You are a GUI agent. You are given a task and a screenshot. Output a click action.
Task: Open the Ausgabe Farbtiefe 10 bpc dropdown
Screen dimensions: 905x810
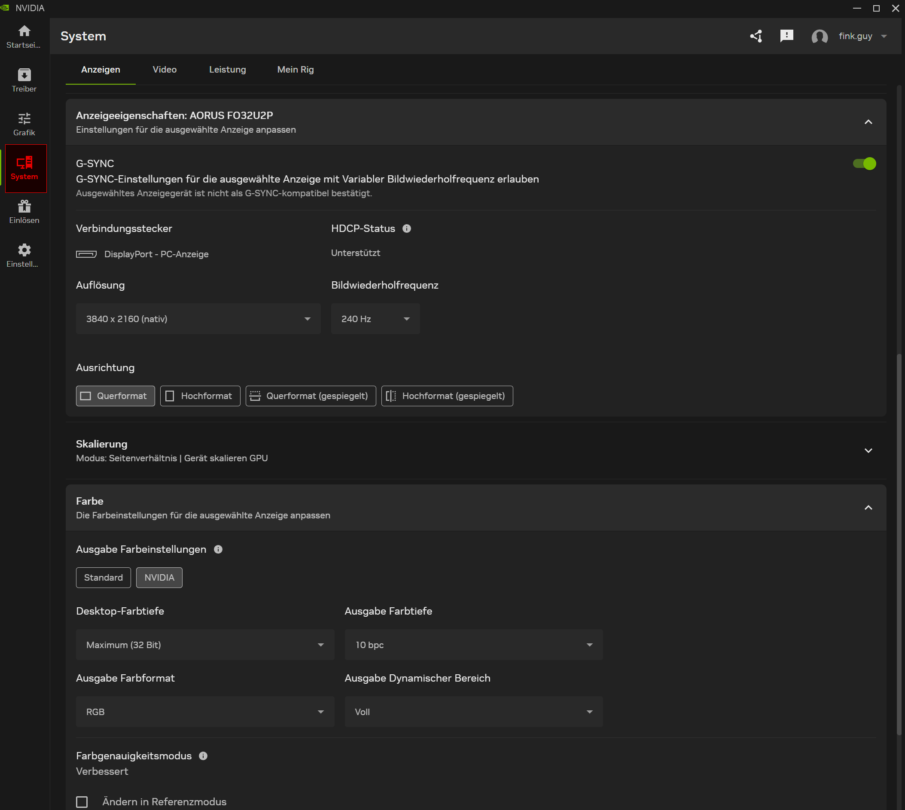click(473, 645)
